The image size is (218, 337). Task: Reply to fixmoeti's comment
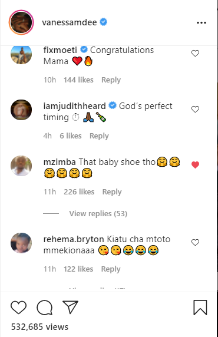111,80
